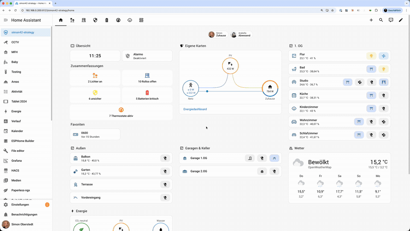Toggle the Wohnzimmer cover button
The width and height of the screenshot is (410, 231).
(x=359, y=122)
